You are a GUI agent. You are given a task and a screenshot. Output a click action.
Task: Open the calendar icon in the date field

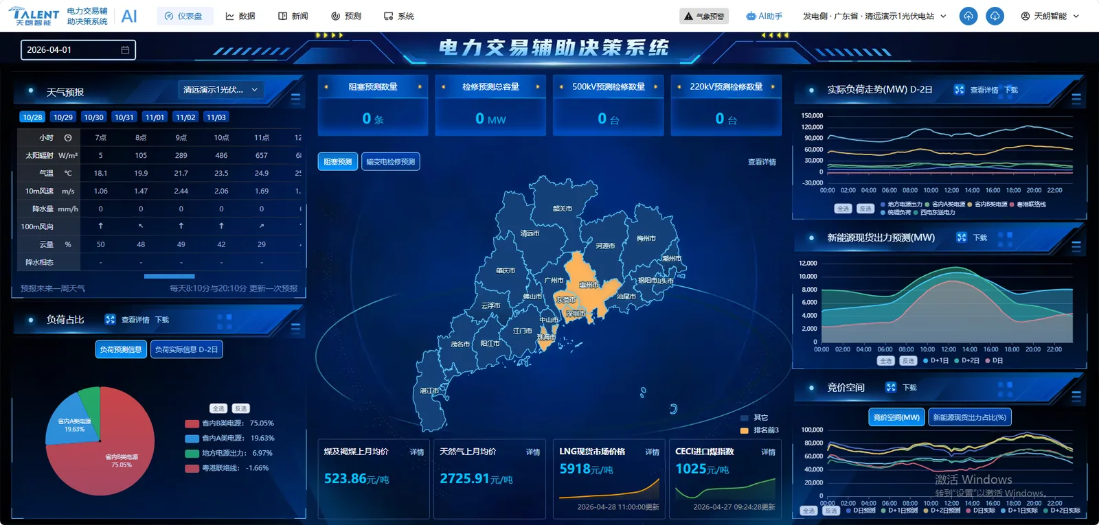(x=125, y=50)
